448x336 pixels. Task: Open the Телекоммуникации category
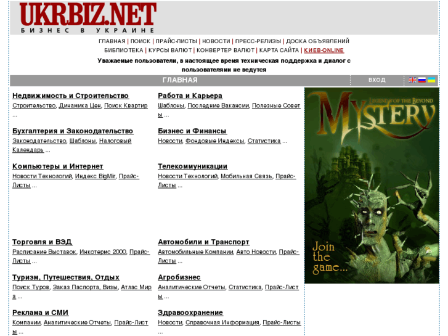pyautogui.click(x=192, y=166)
